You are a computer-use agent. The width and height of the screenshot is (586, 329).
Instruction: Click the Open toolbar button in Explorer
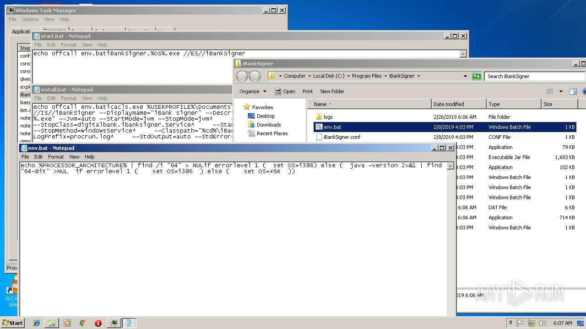(285, 91)
